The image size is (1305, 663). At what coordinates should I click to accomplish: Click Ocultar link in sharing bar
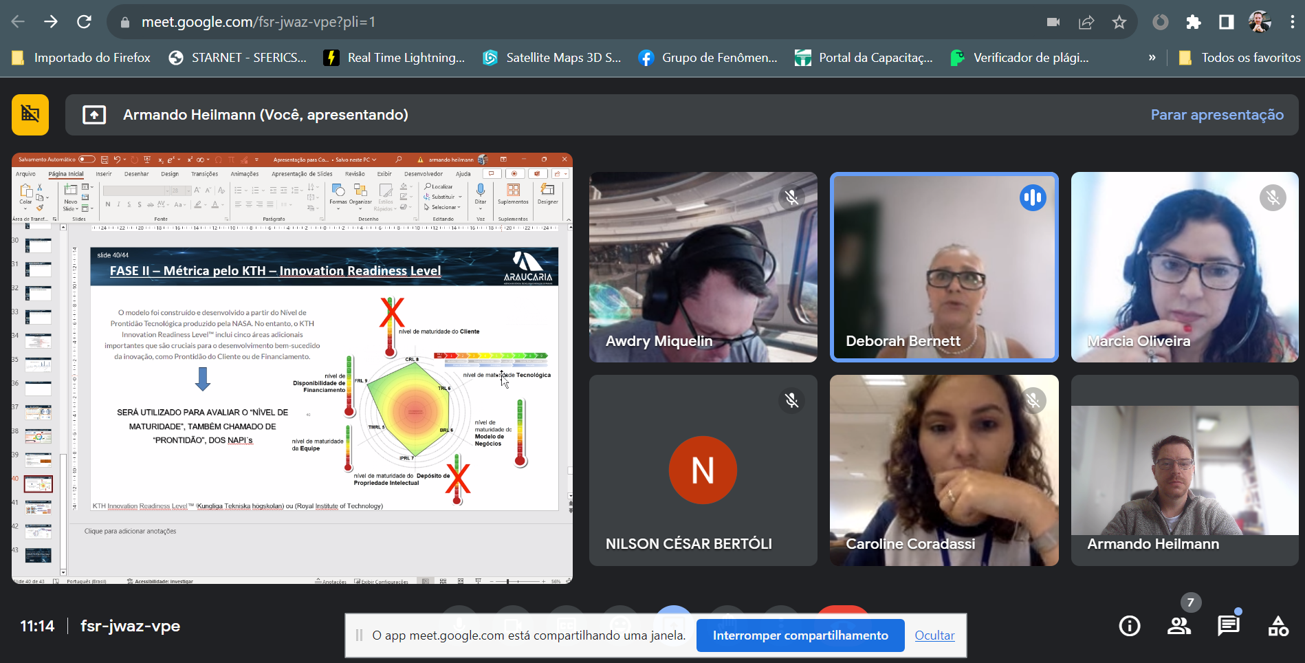(934, 635)
